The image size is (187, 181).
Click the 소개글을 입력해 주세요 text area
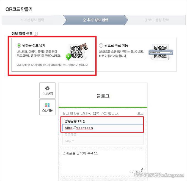103,162
